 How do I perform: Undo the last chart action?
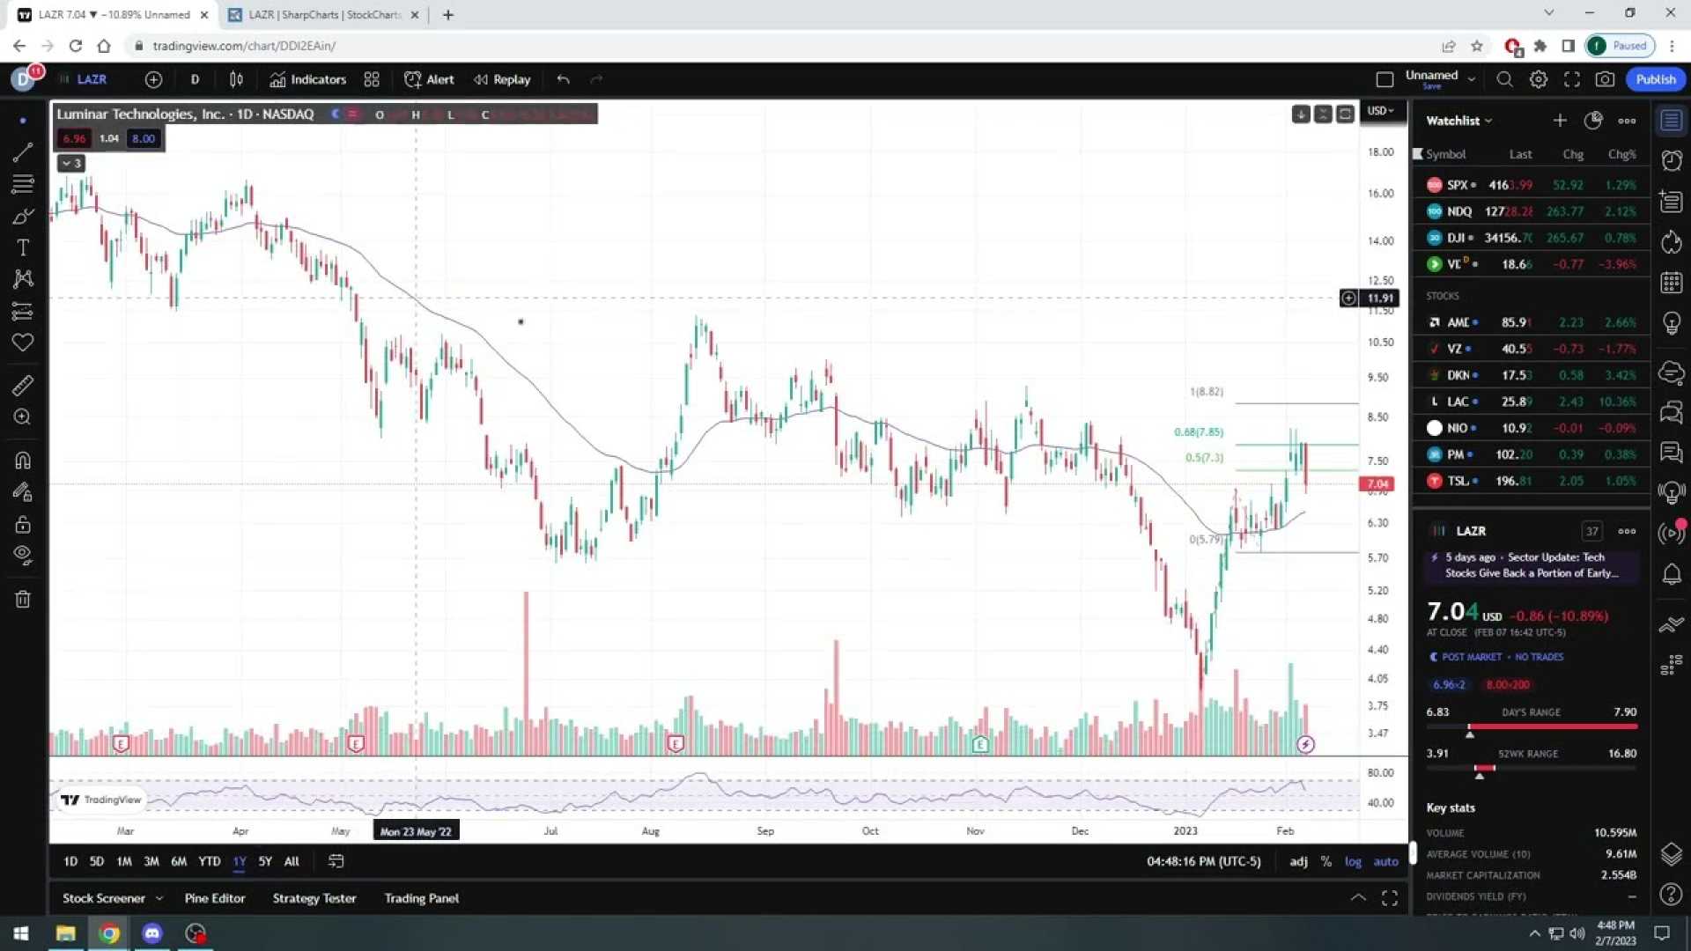(564, 79)
